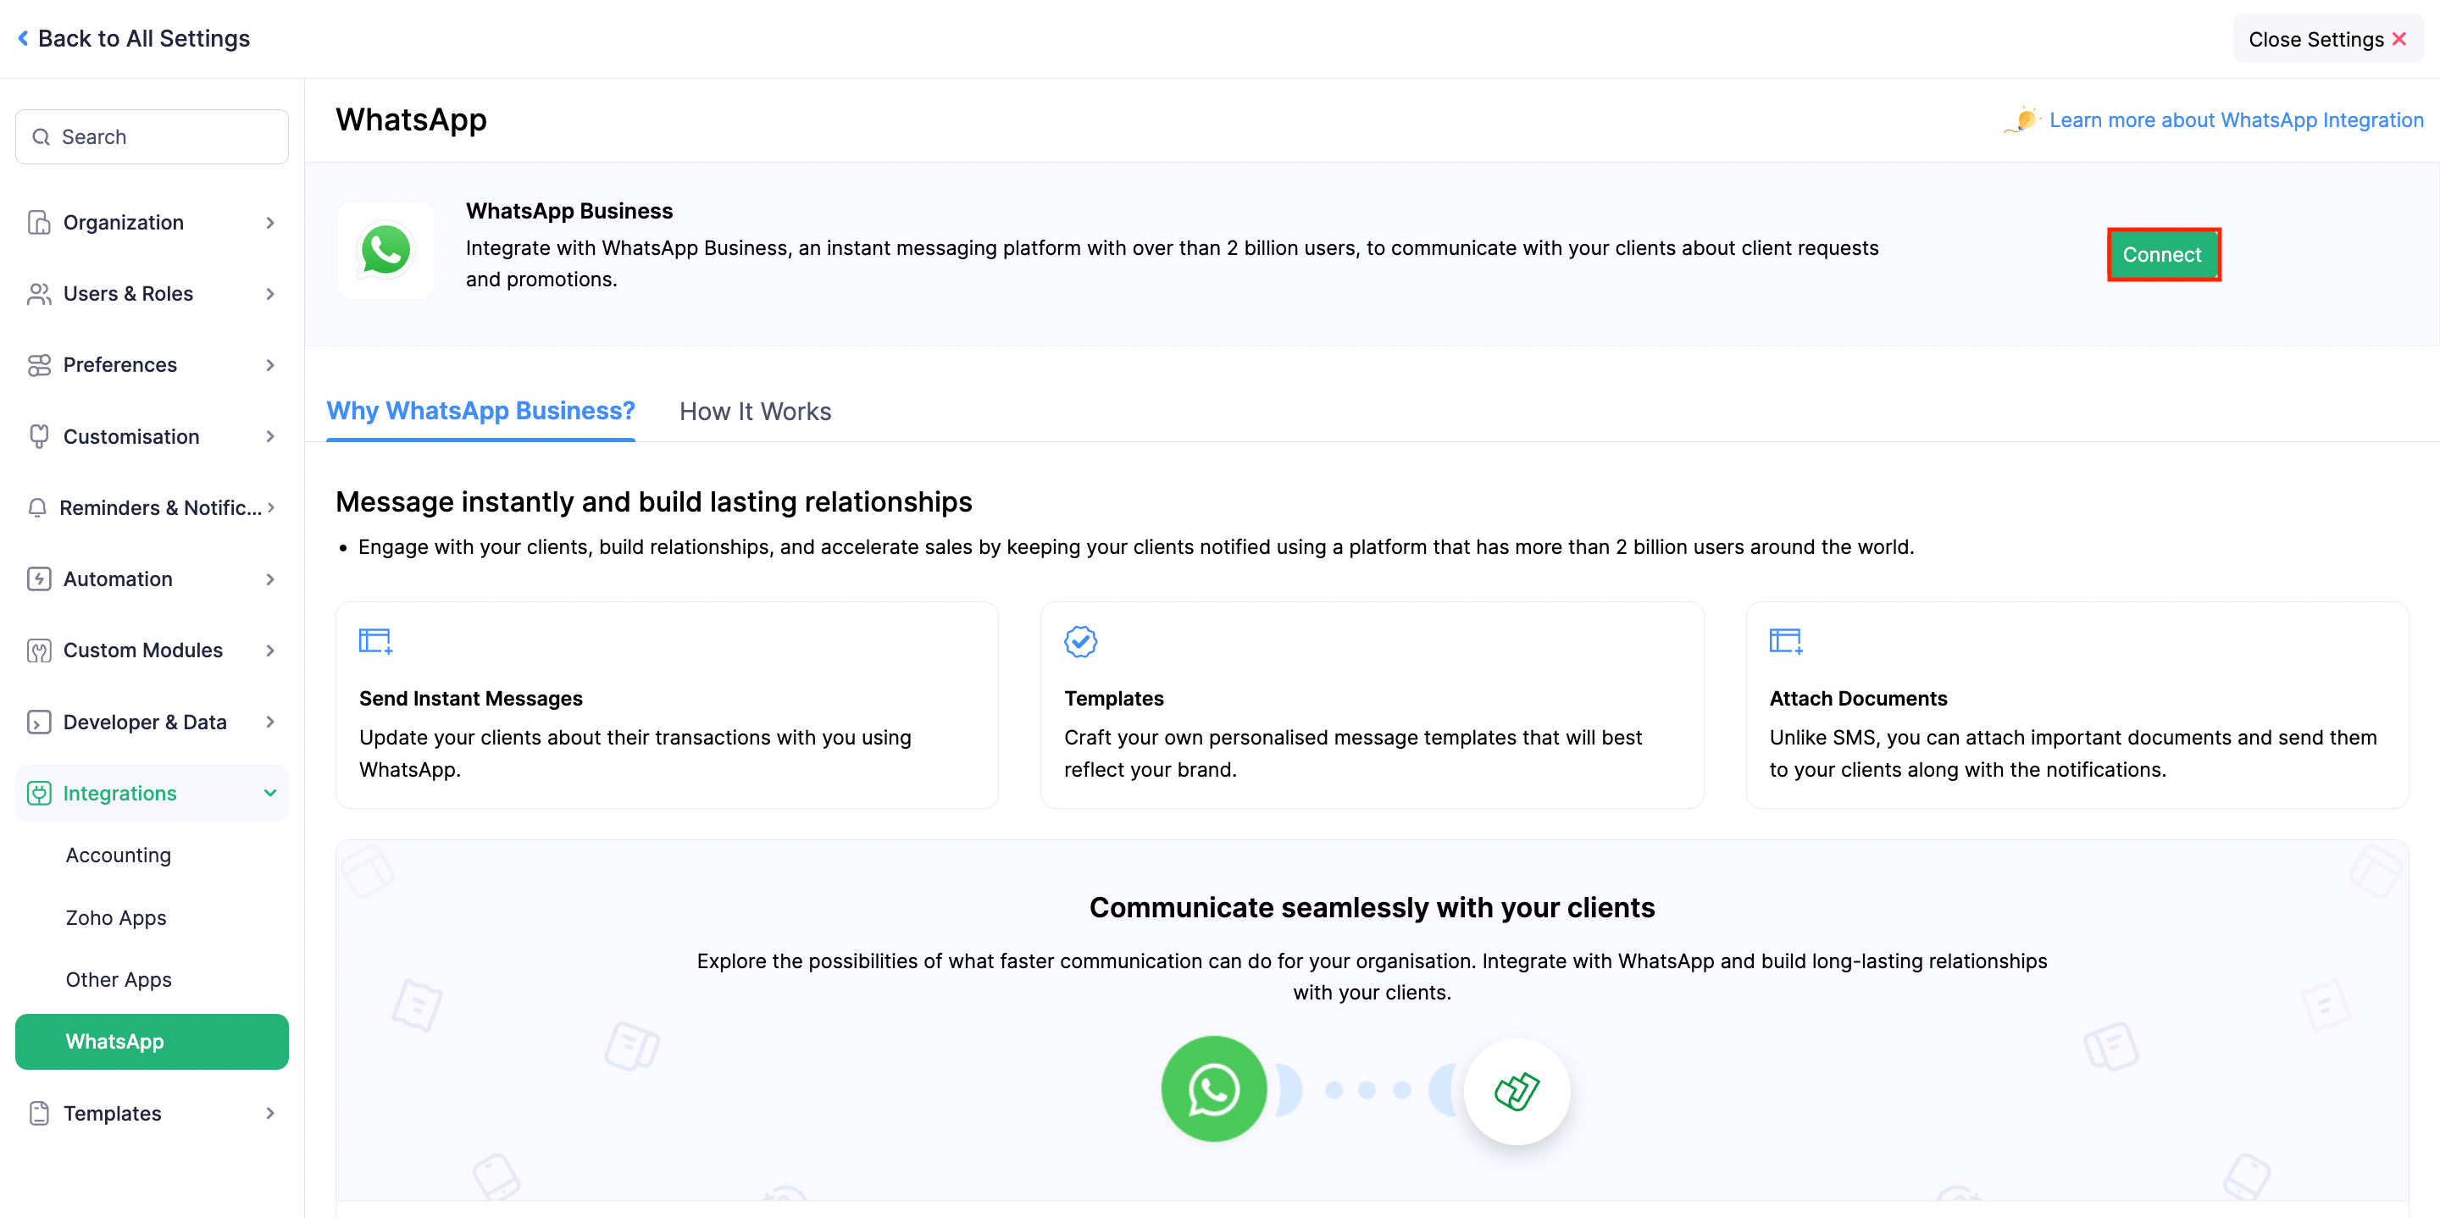The image size is (2440, 1218).
Task: Expand the Templates sidebar section
Action: tap(271, 1113)
